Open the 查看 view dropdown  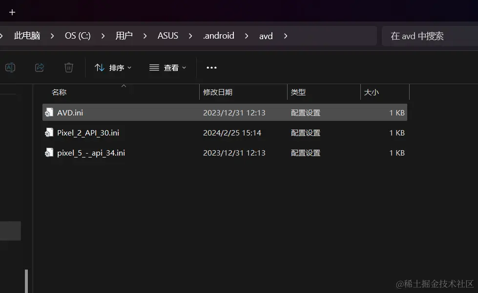point(167,68)
